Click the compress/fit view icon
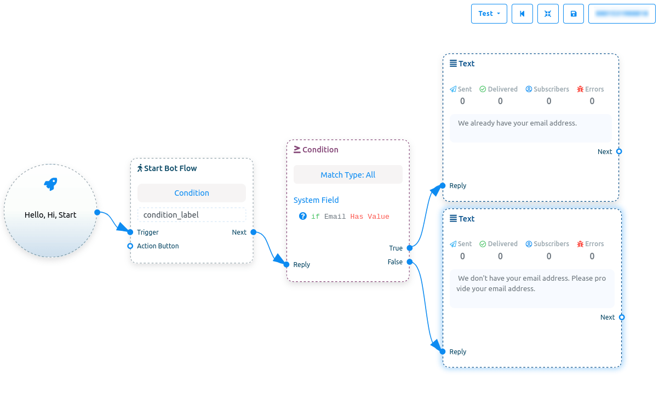The image size is (659, 403). [548, 14]
